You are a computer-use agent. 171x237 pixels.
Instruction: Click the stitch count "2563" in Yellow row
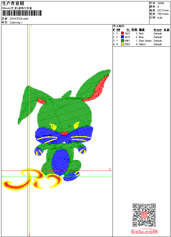pos(127,44)
